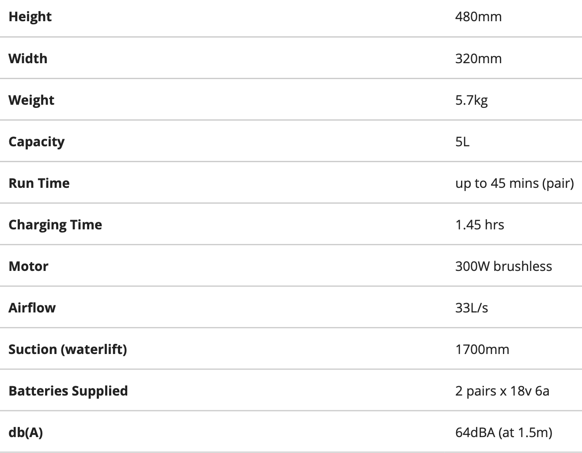Select the 33L/s airflow value
Screen dimensions: 582x453
click(472, 308)
